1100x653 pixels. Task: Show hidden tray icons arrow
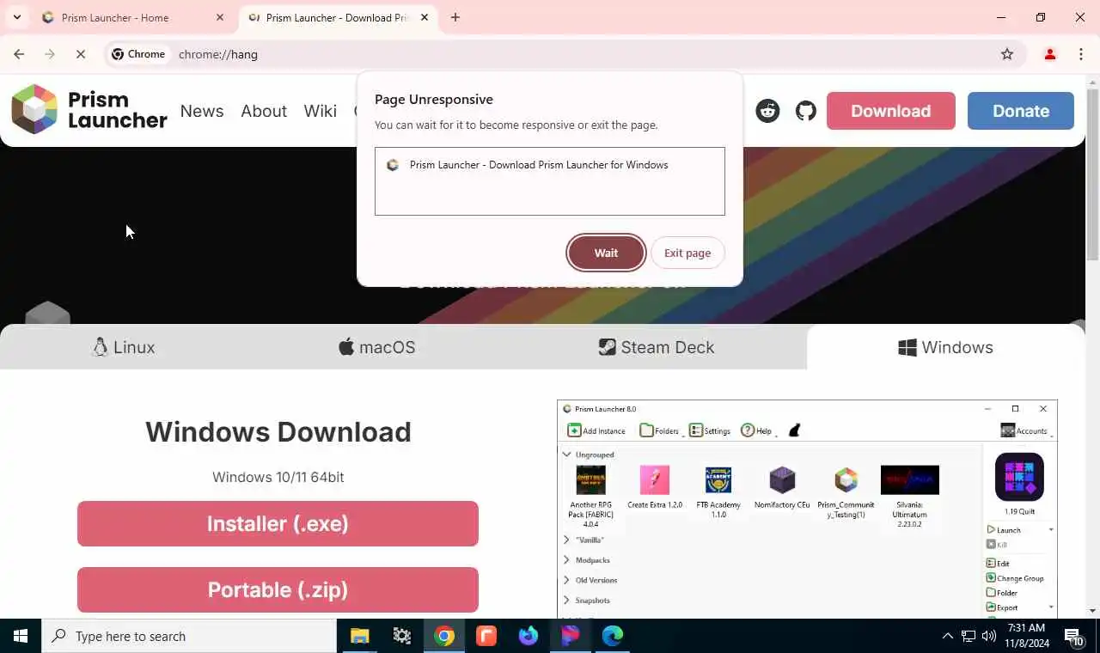947,636
